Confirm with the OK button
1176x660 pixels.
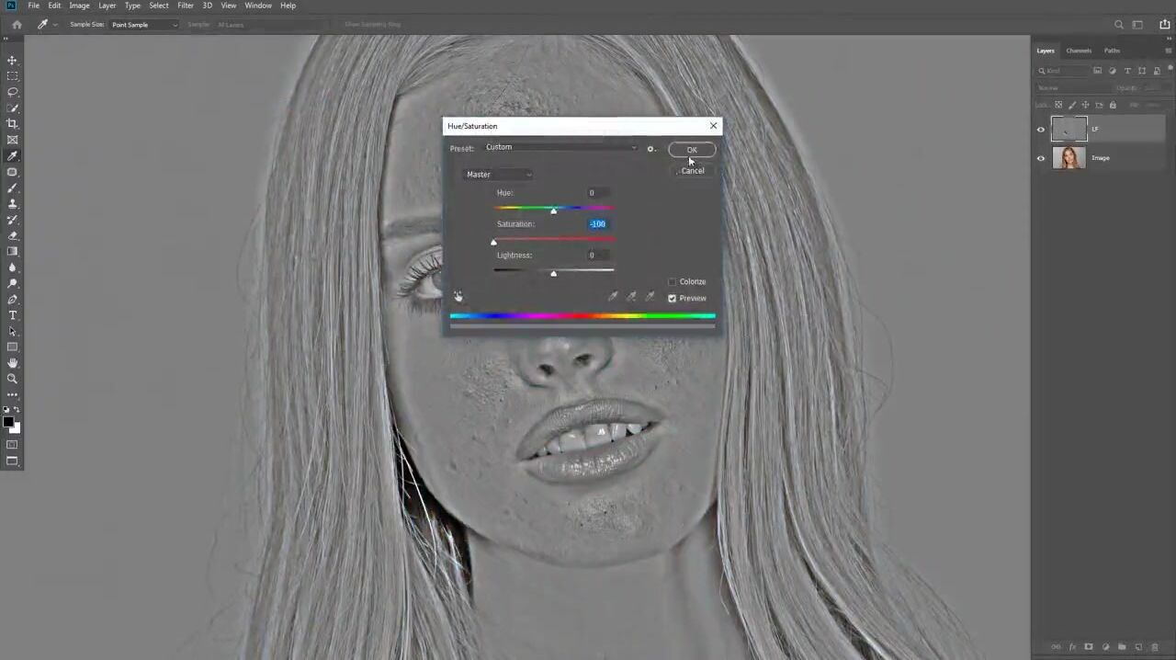(692, 150)
